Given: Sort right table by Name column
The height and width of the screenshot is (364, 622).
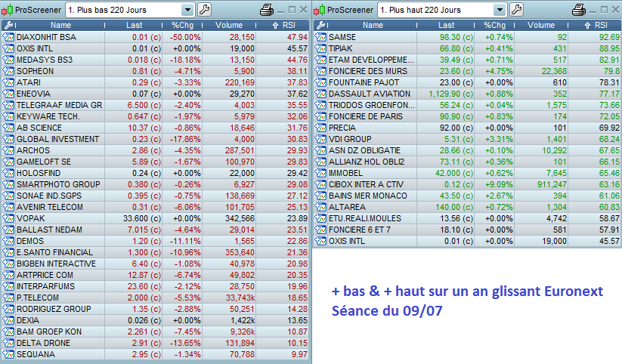Looking at the screenshot, I should 373,26.
